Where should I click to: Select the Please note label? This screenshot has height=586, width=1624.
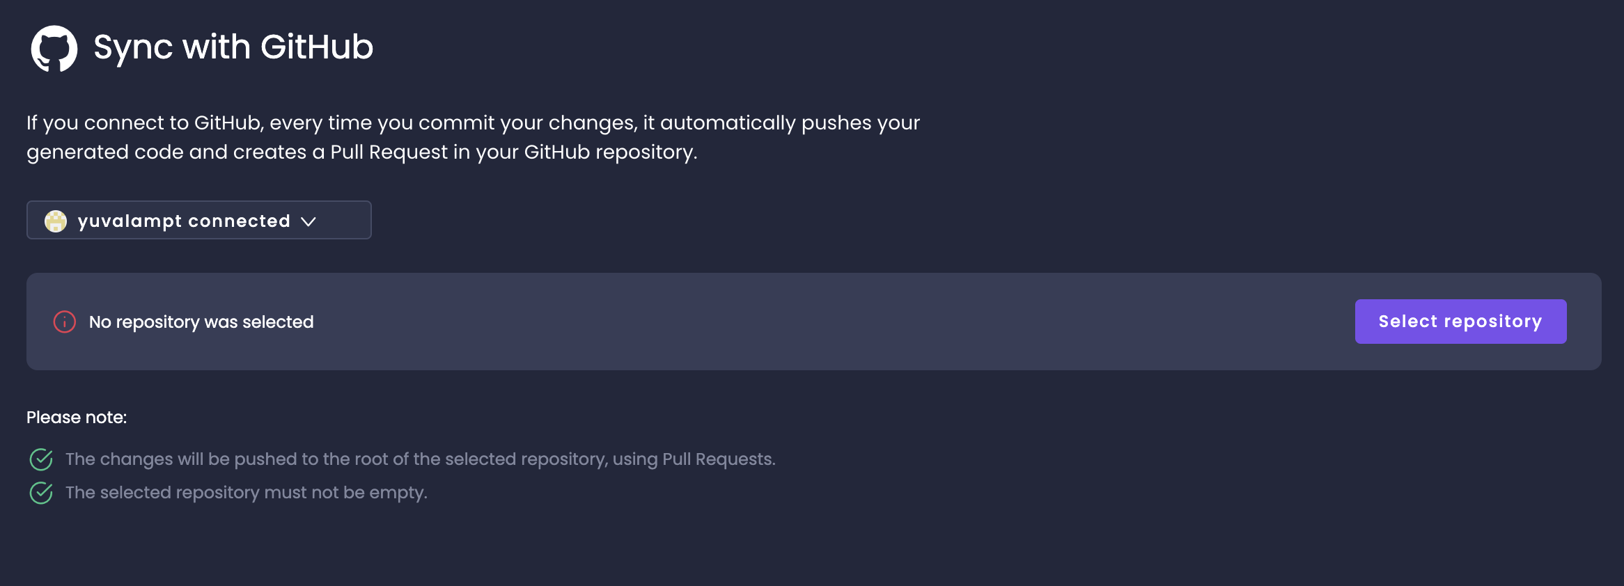77,416
